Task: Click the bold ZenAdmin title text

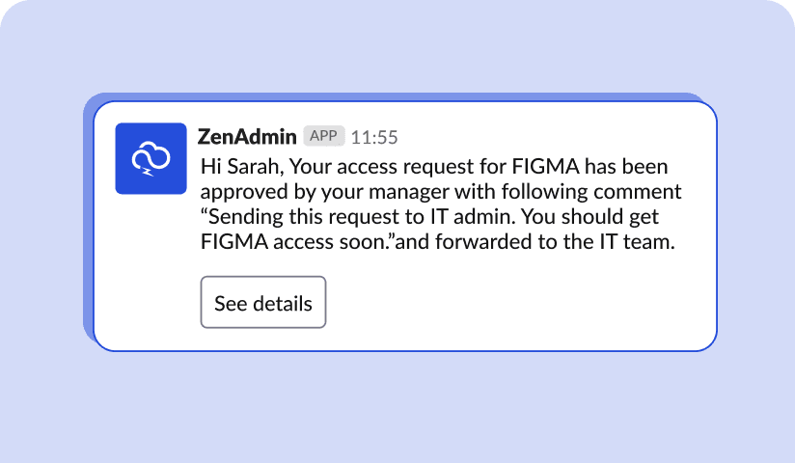Action: (247, 137)
